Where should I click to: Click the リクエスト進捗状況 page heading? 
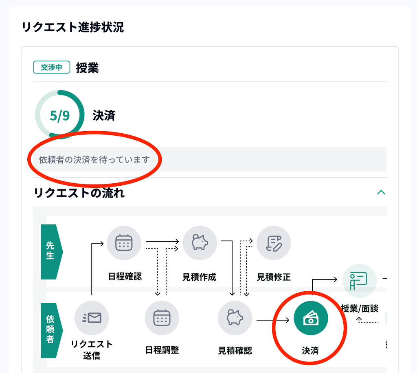72,27
